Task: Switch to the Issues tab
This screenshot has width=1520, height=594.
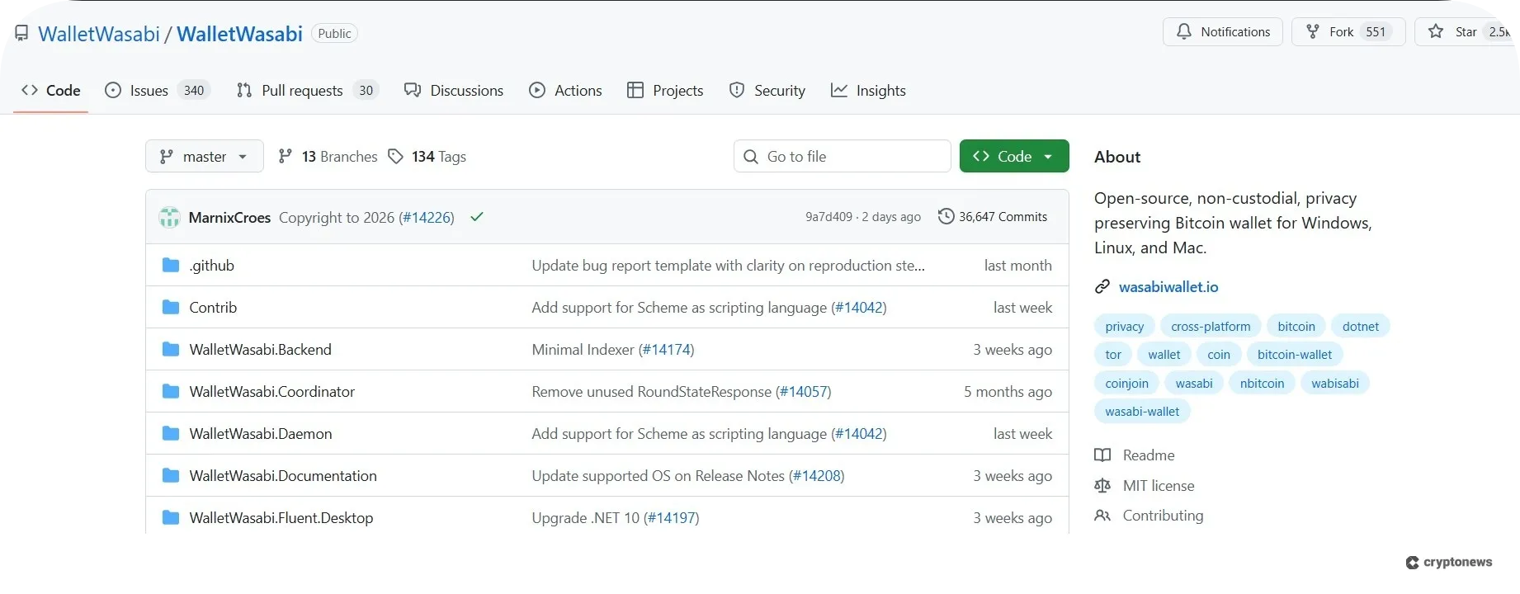Action: 158,90
